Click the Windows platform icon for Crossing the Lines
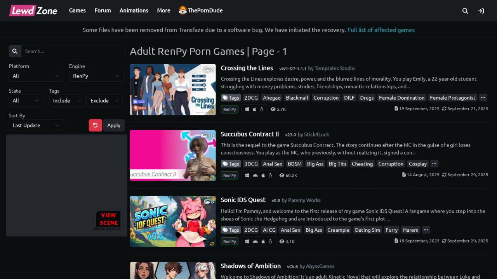The image size is (497, 279). [x=247, y=109]
